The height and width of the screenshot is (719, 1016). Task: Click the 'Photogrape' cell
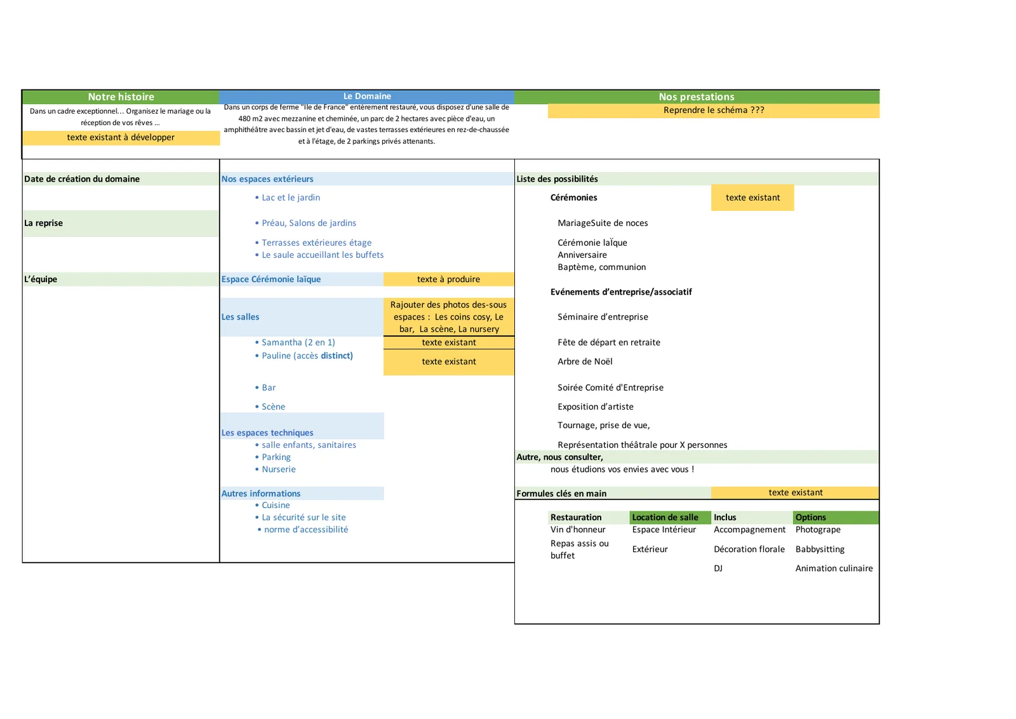pos(818,530)
